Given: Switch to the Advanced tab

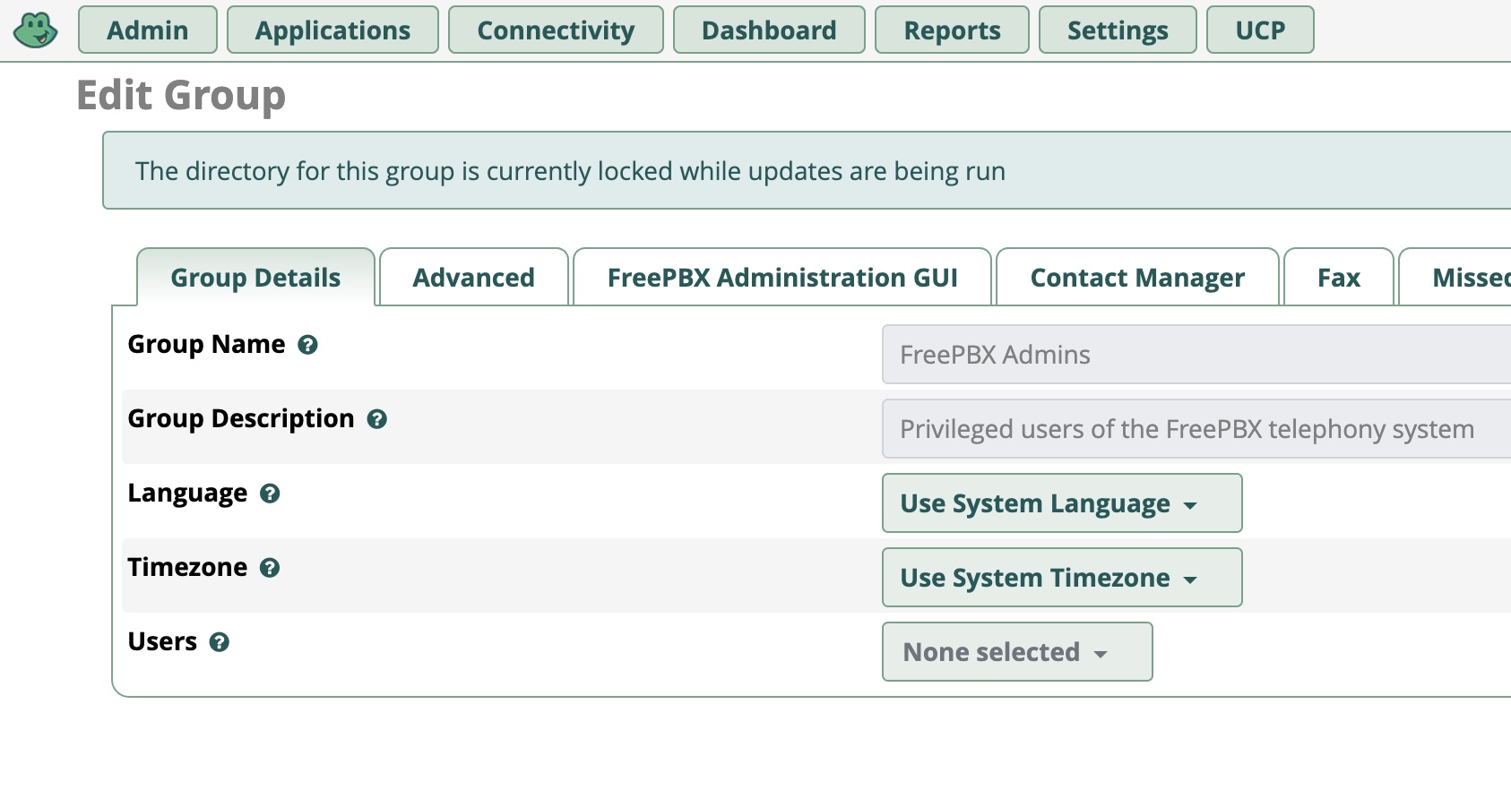Looking at the screenshot, I should (x=473, y=278).
